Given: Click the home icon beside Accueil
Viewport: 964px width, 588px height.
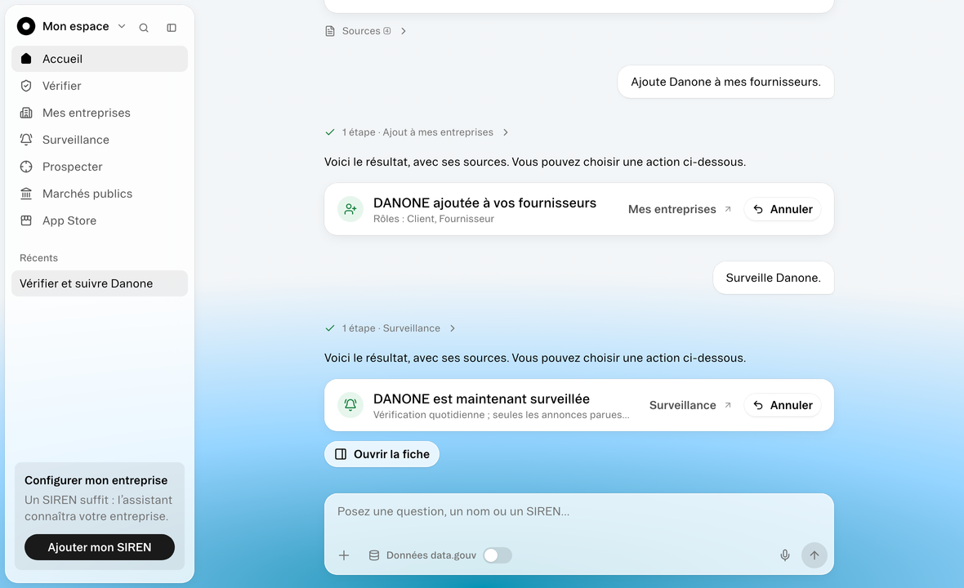Looking at the screenshot, I should click(x=26, y=59).
